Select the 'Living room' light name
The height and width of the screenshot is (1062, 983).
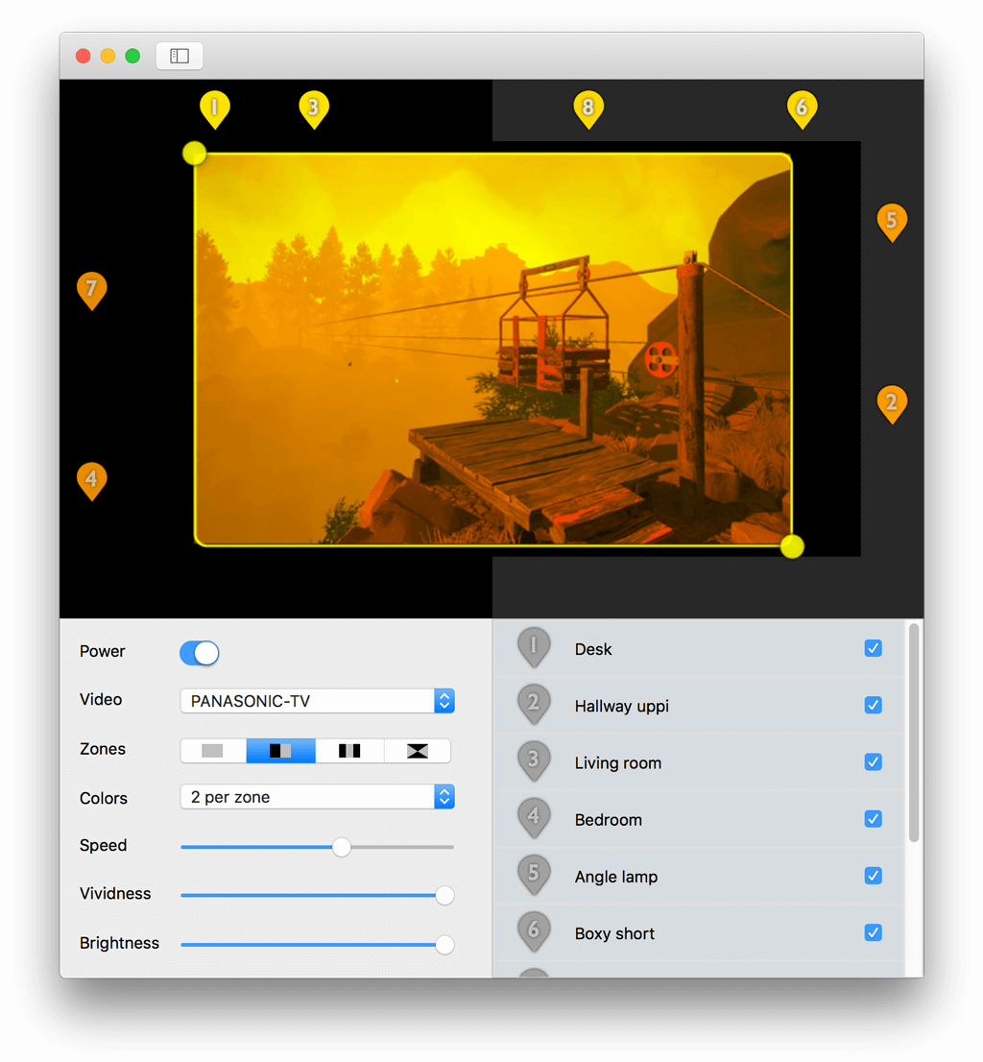click(x=617, y=763)
